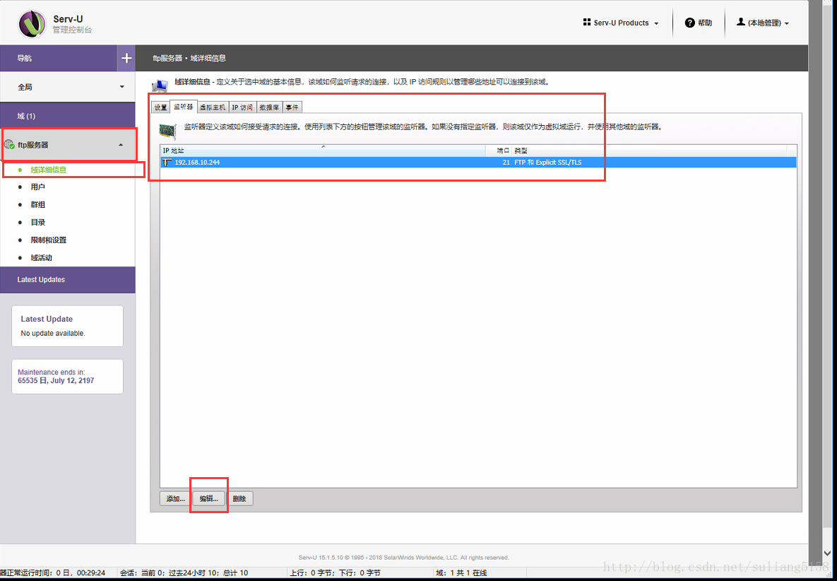Select the 域 (1) navigation header
Viewport: 837px width, 581px height.
tap(68, 116)
